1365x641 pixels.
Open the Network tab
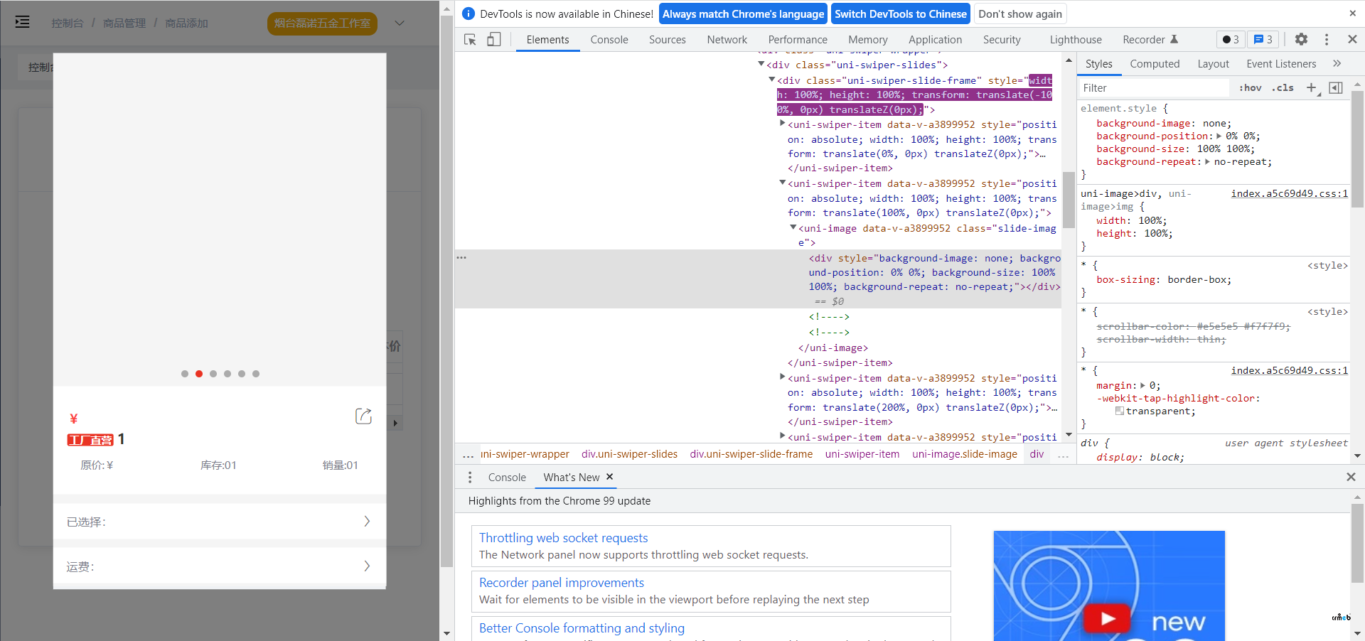727,40
